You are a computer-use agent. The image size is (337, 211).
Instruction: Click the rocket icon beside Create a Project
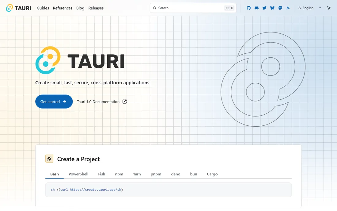tap(49, 159)
